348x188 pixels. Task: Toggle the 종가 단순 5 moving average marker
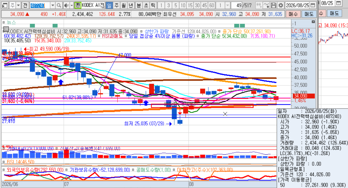coord(198,36)
